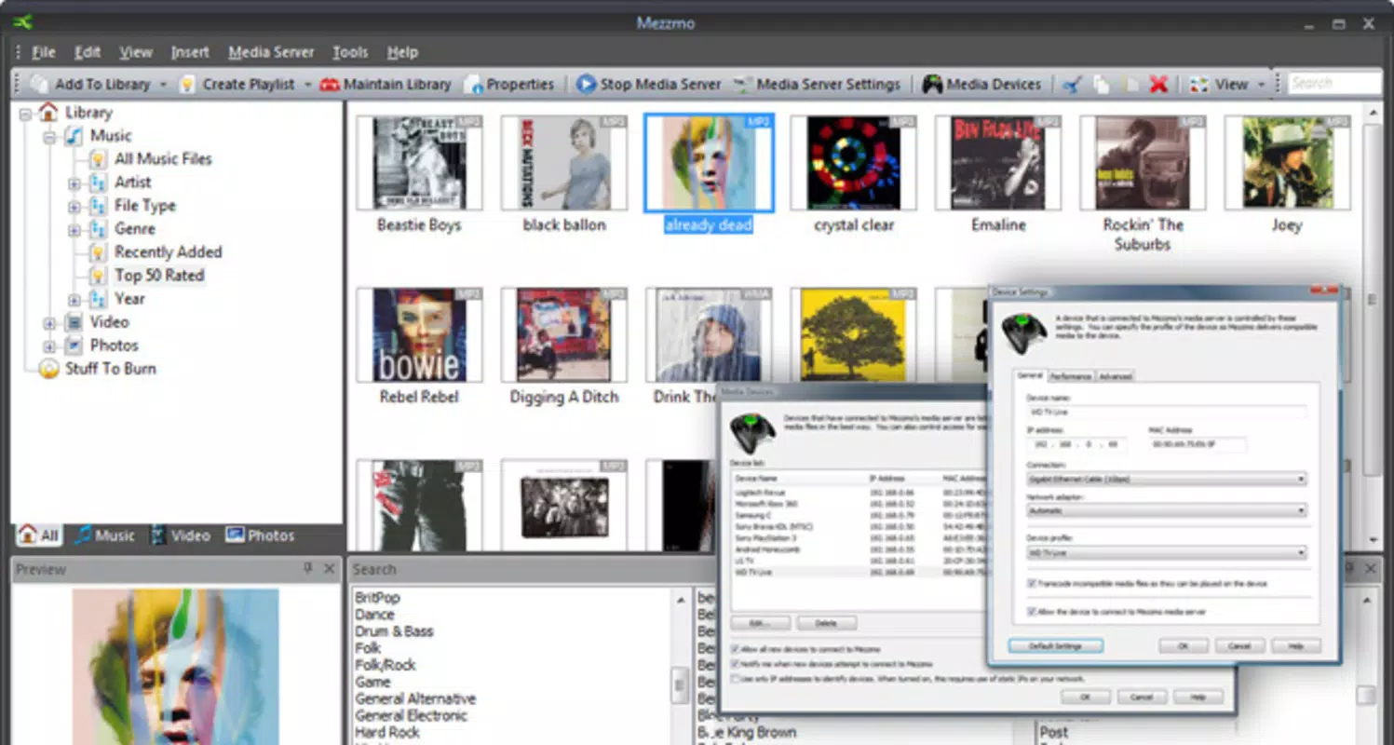The width and height of the screenshot is (1394, 745).
Task: Select Top 50 Rated playlist
Action: (x=158, y=276)
